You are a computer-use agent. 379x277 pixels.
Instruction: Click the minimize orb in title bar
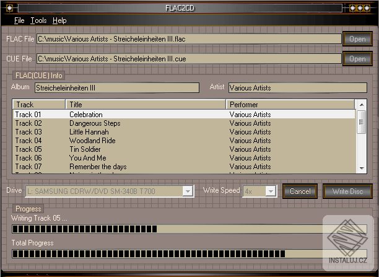coord(352,8)
